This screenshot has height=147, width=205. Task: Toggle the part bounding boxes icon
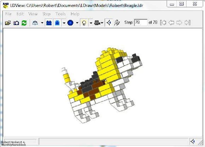click(x=49, y=23)
